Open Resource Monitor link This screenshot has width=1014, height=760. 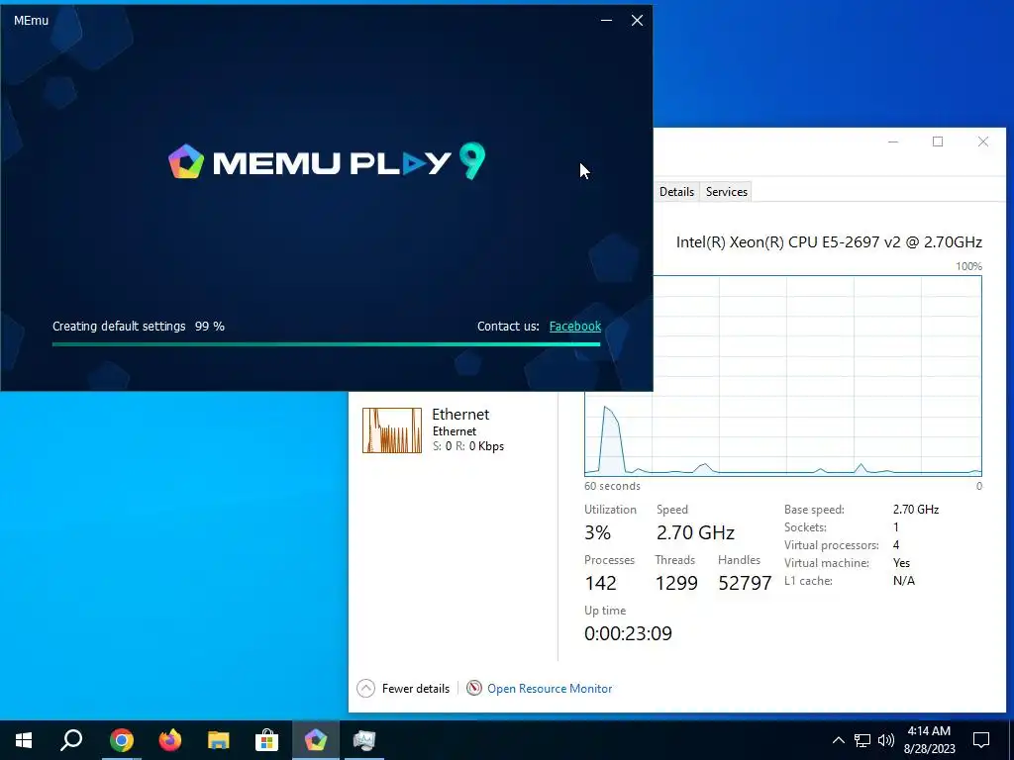549,689
